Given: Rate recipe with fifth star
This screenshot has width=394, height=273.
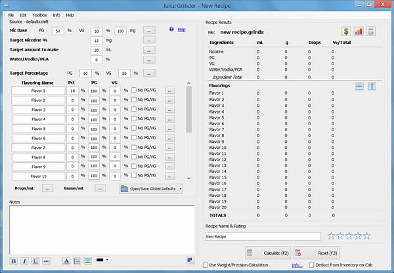Looking at the screenshot, I should pos(367,236).
